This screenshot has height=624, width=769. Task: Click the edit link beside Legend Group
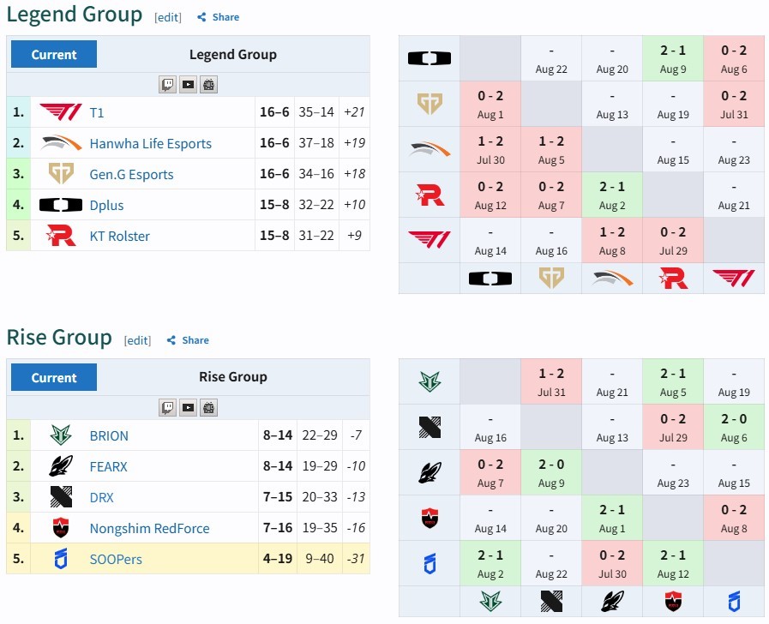(168, 18)
